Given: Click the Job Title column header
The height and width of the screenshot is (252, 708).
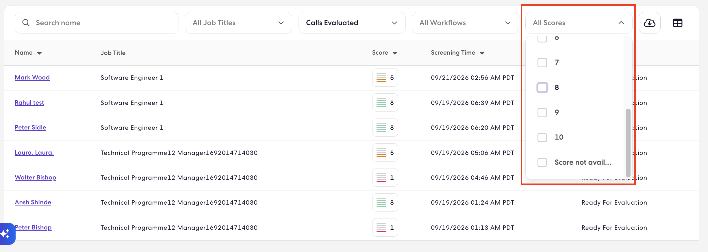Looking at the screenshot, I should [x=113, y=53].
